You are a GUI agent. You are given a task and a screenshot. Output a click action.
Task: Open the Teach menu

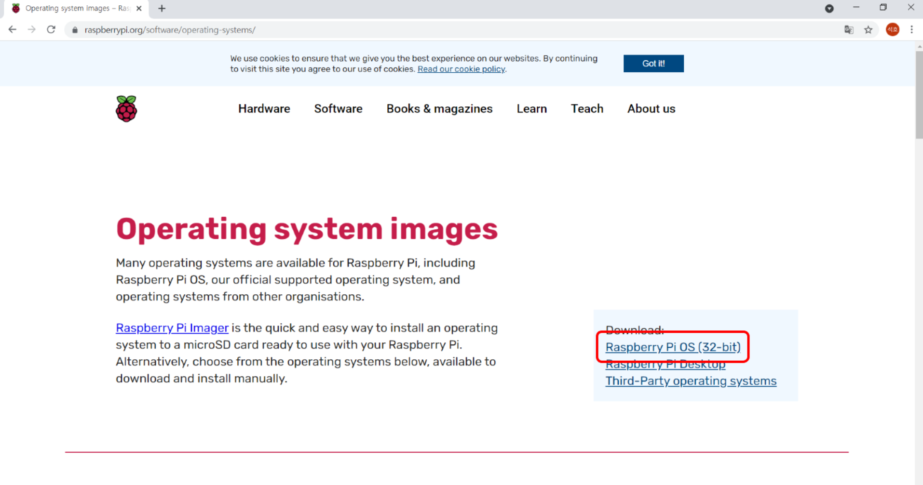587,109
